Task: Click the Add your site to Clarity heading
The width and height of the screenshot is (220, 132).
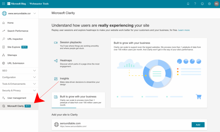Action: [x=65, y=115]
